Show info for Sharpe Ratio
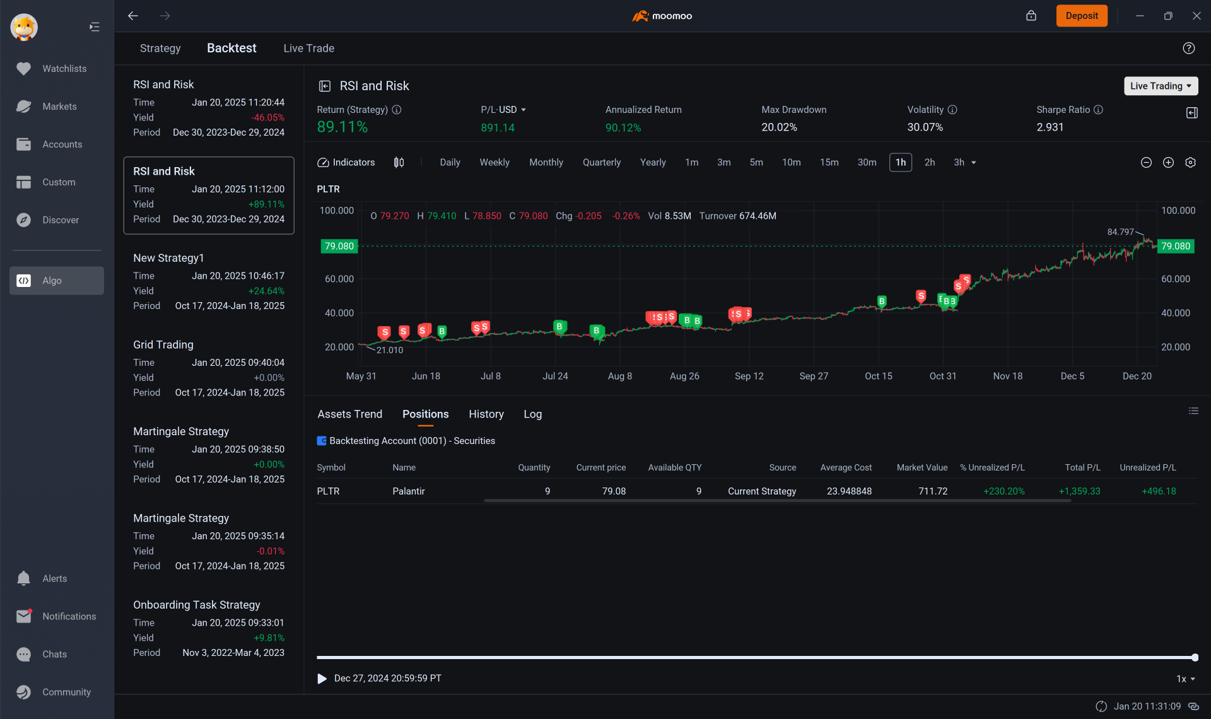The image size is (1211, 719). pyautogui.click(x=1098, y=110)
